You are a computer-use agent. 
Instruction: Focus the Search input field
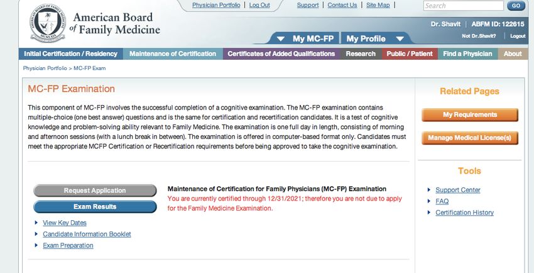(463, 6)
